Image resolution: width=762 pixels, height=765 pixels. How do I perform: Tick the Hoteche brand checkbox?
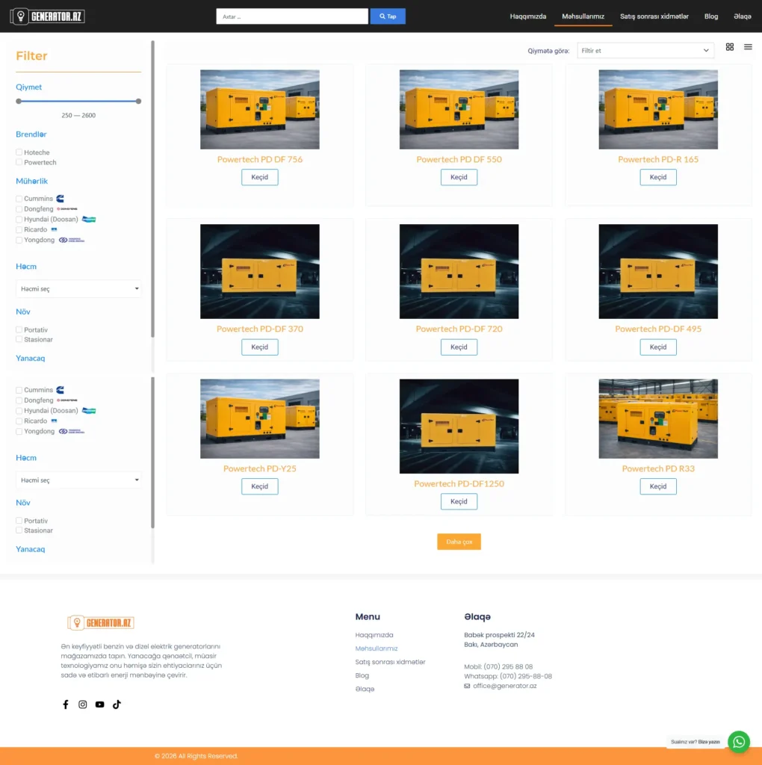19,152
